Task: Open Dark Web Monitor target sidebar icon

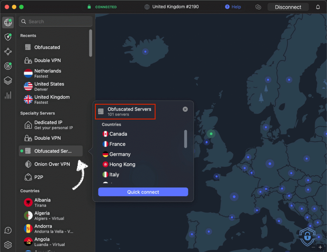Action: pos(8,66)
